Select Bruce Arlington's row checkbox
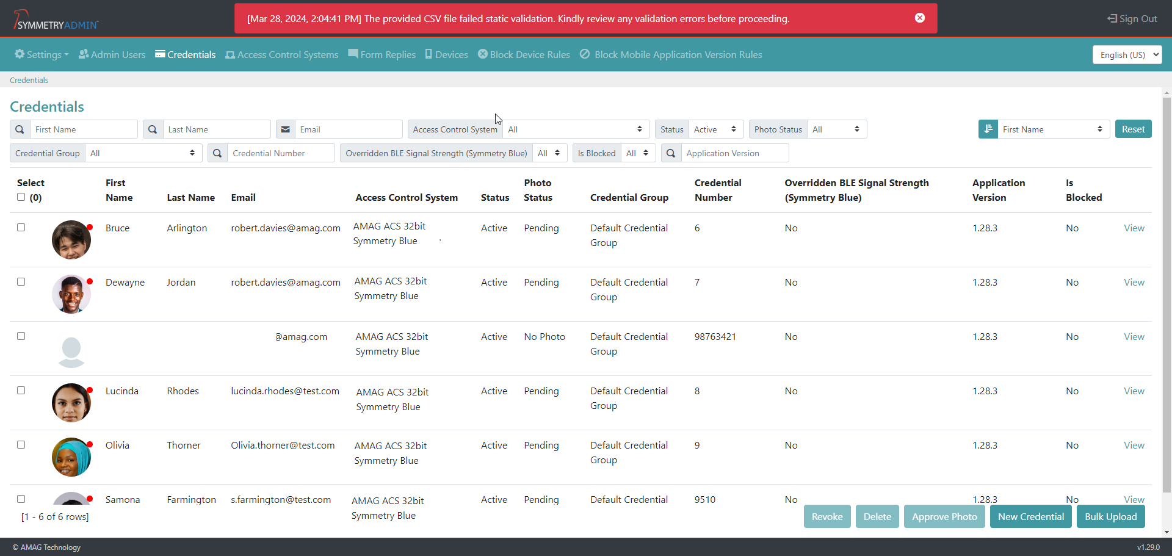This screenshot has height=556, width=1172. pos(21,227)
